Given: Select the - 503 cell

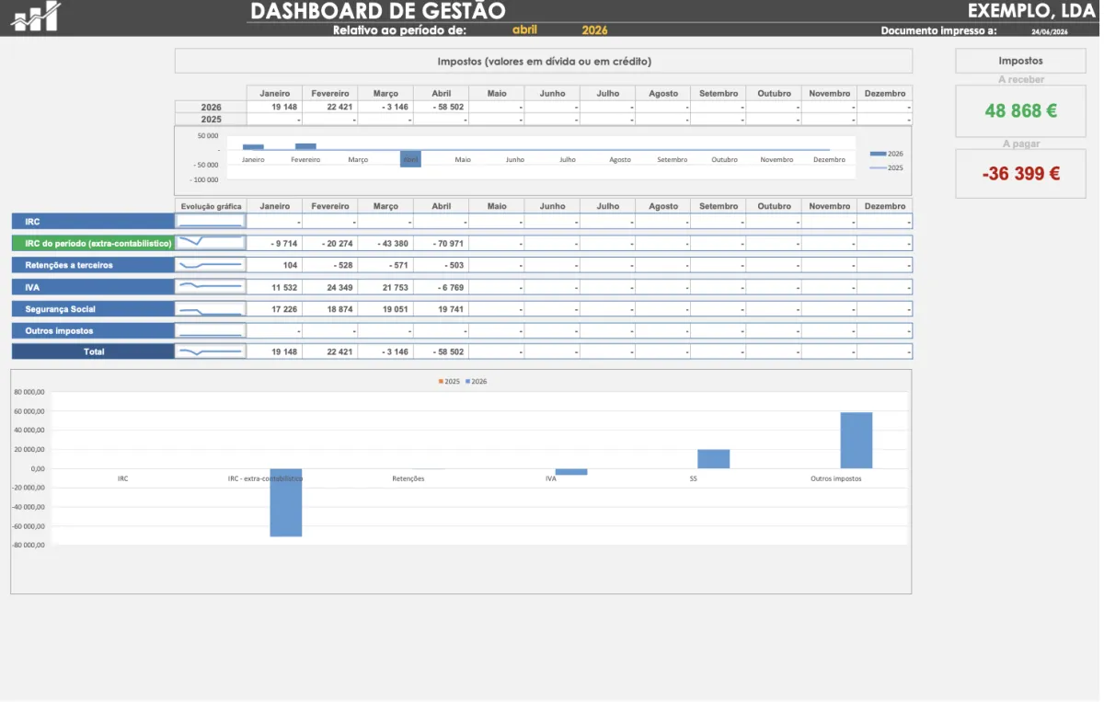Looking at the screenshot, I should coord(441,265).
